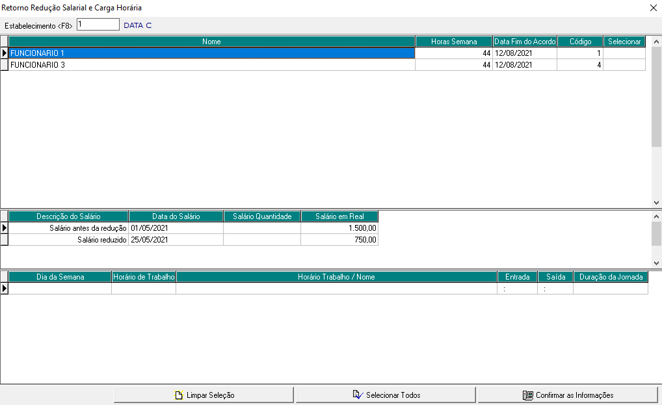Click row selector beside Salário reduzido
The width and height of the screenshot is (662, 405).
(x=4, y=240)
